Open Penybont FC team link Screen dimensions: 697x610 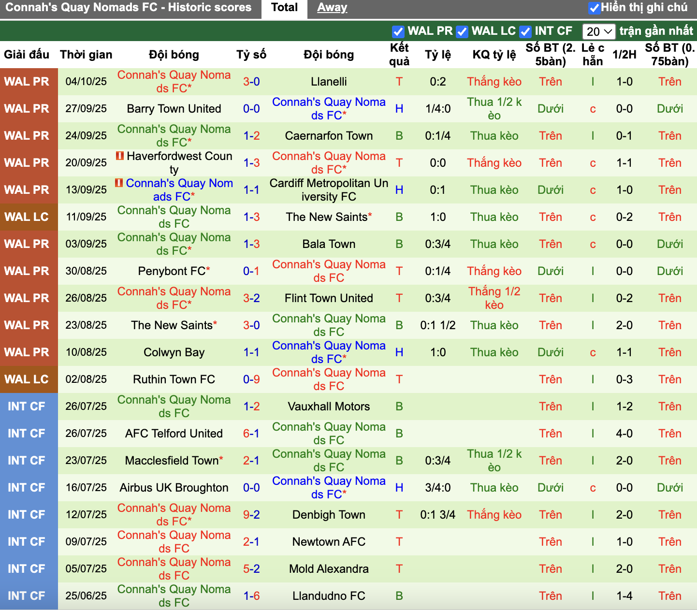click(172, 271)
